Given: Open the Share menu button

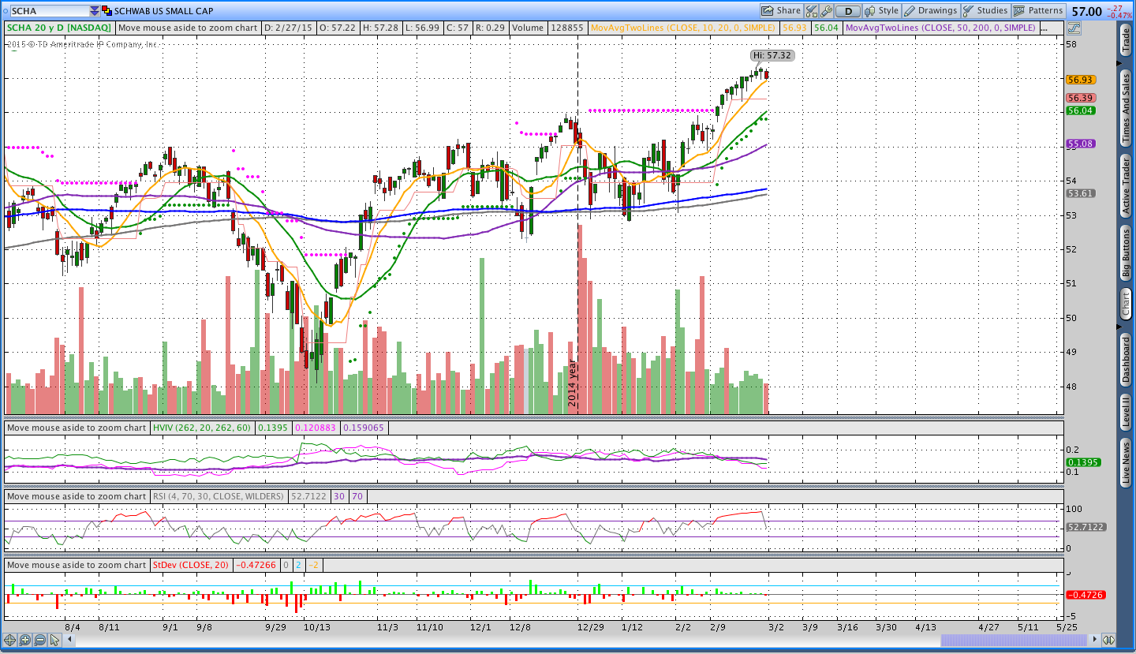Looking at the screenshot, I should pyautogui.click(x=781, y=11).
